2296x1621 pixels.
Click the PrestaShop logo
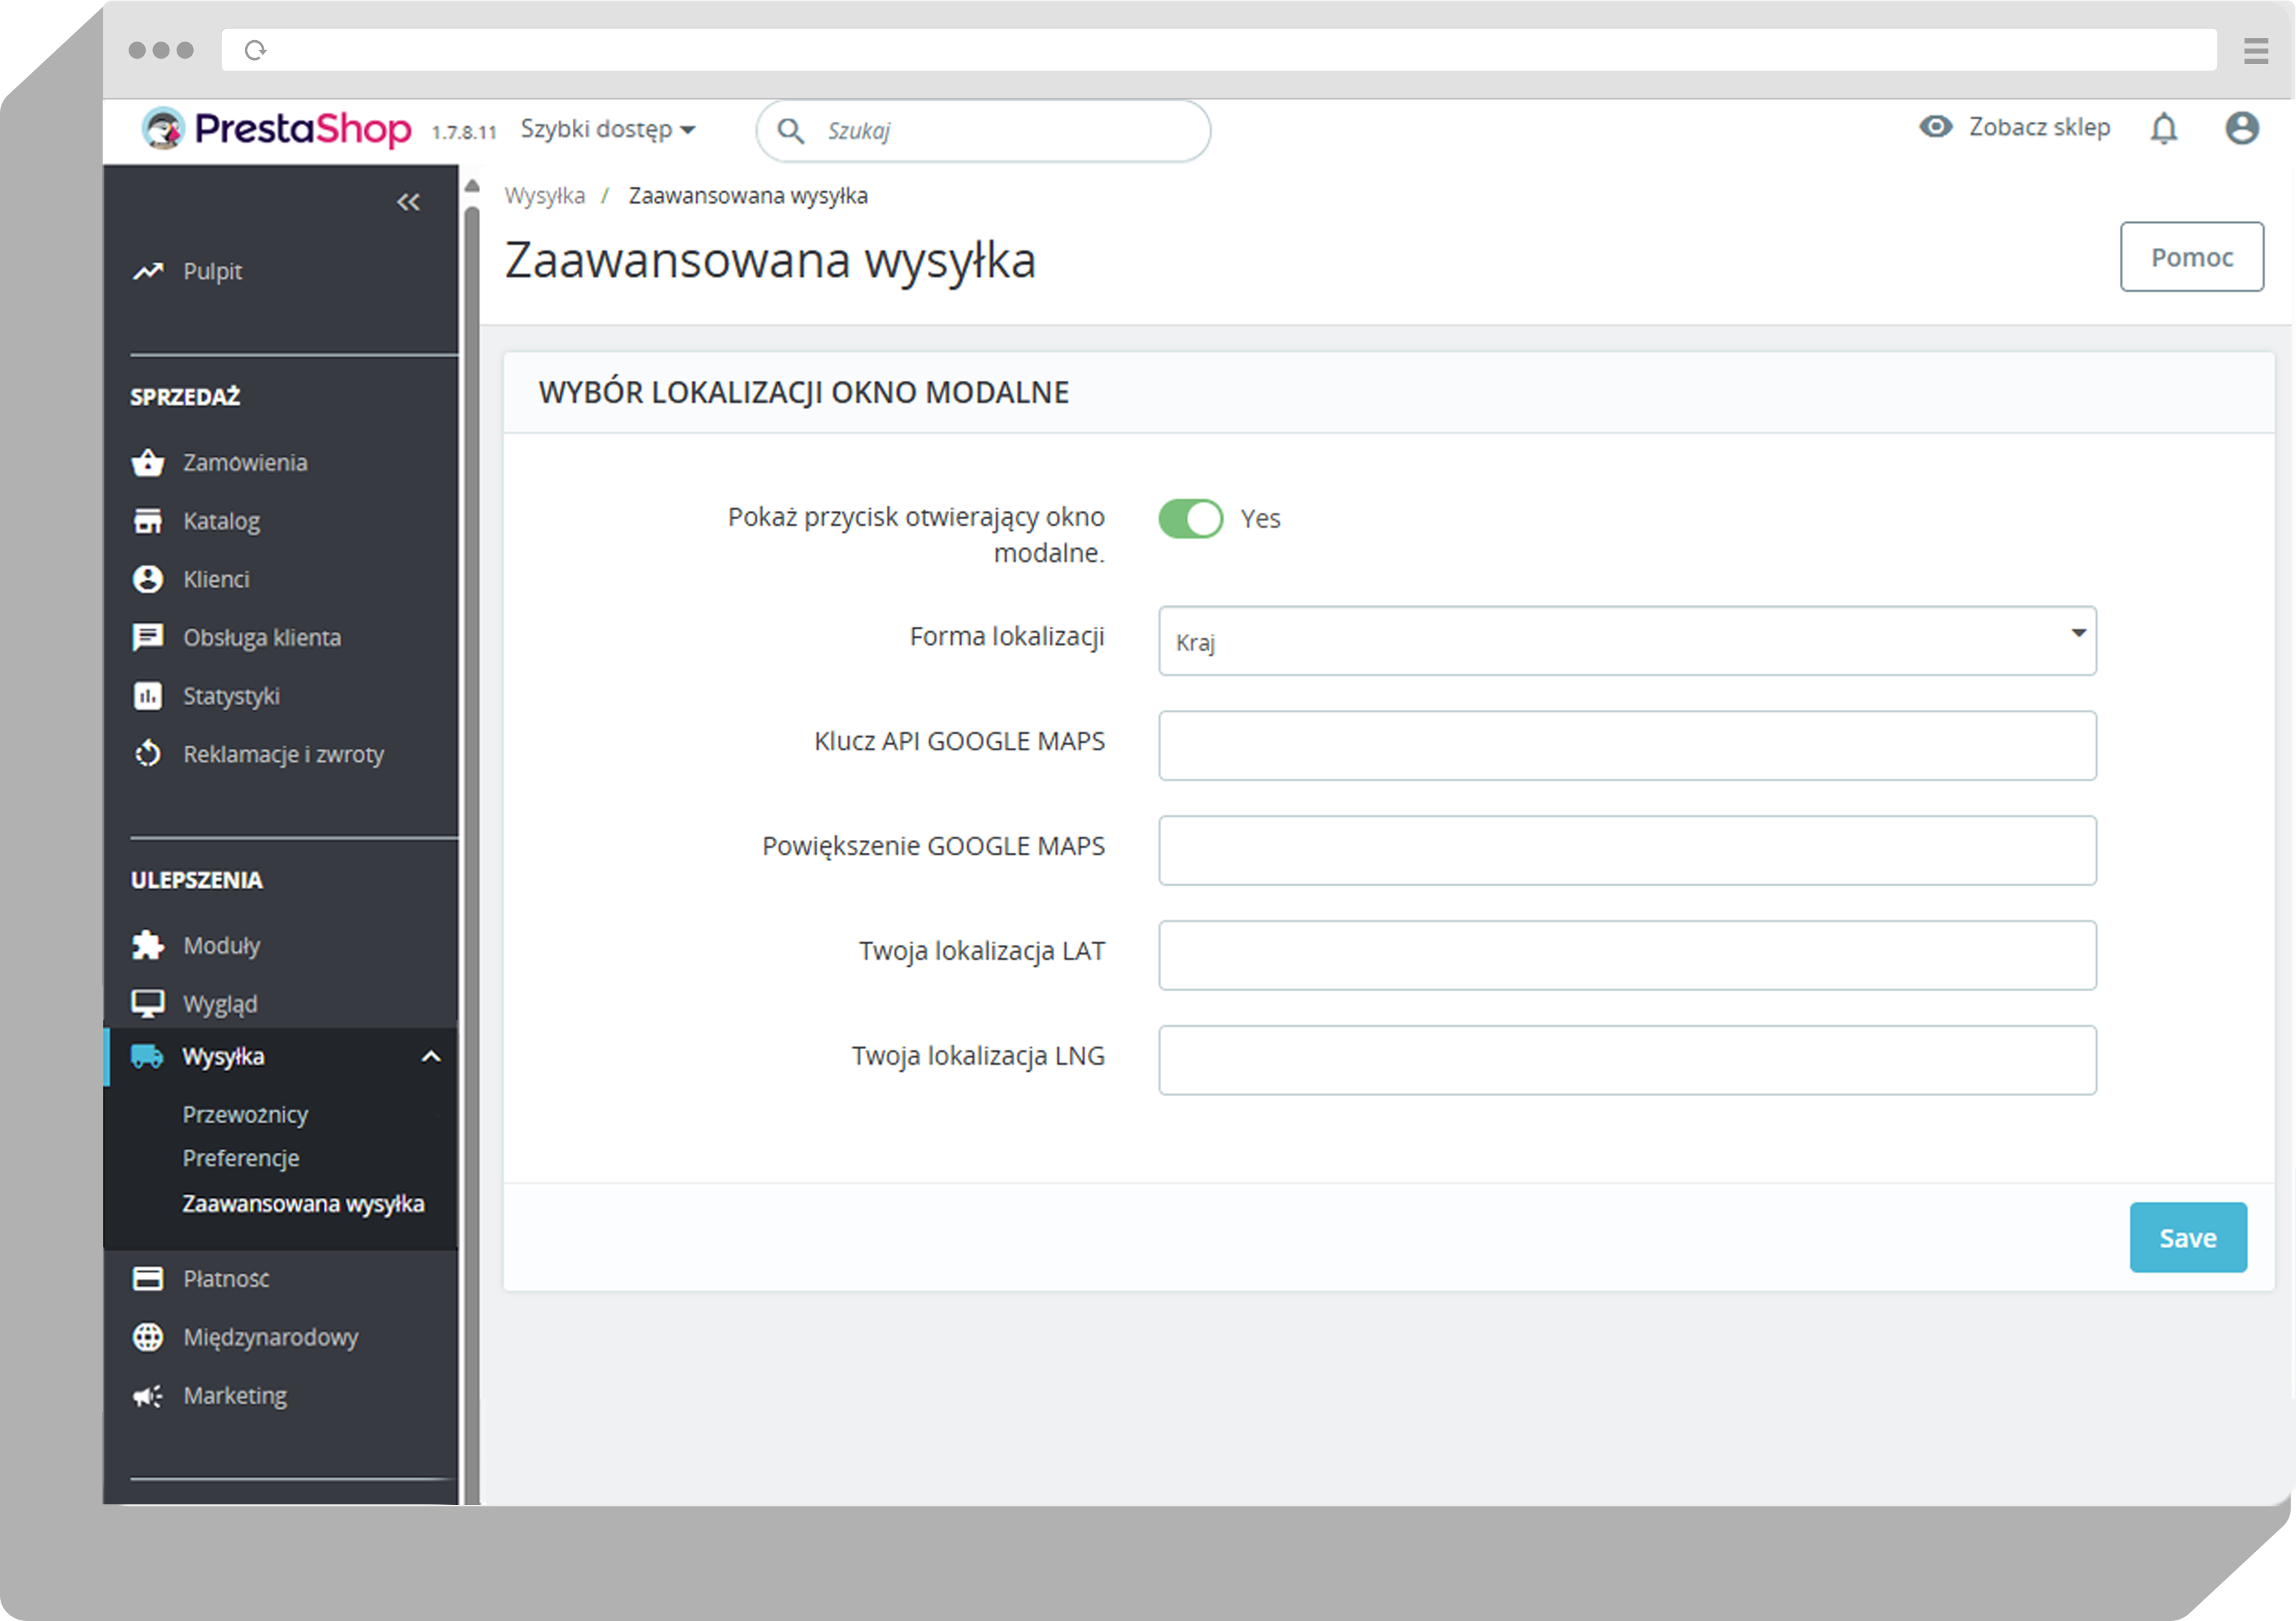[x=277, y=129]
